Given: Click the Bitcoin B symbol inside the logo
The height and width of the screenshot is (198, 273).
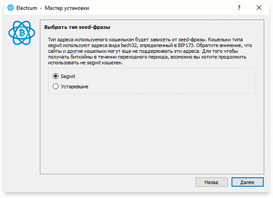Looking at the screenshot, I should pos(22,33).
